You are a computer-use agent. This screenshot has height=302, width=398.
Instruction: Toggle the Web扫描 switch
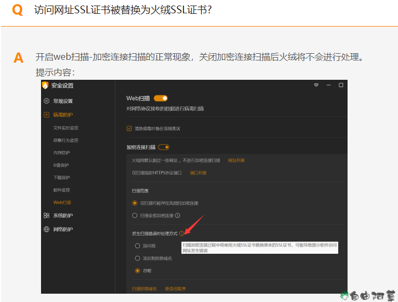pos(161,98)
